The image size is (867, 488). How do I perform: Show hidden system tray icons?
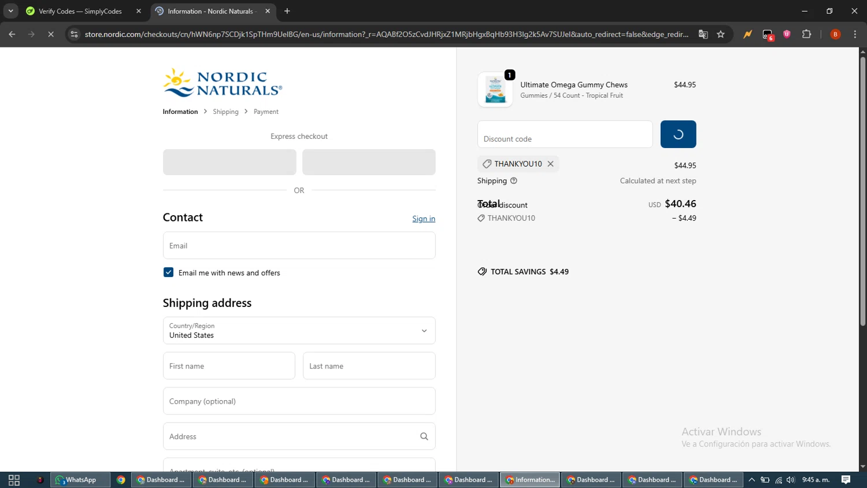pos(751,480)
